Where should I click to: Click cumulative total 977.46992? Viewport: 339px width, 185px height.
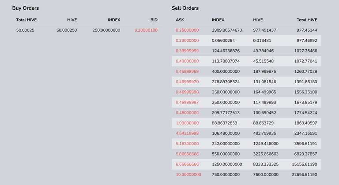click(307, 41)
